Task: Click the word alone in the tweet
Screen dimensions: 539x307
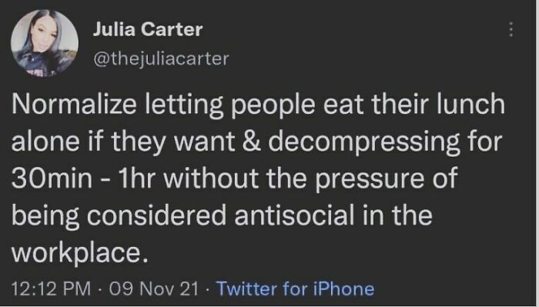Action: 45,142
